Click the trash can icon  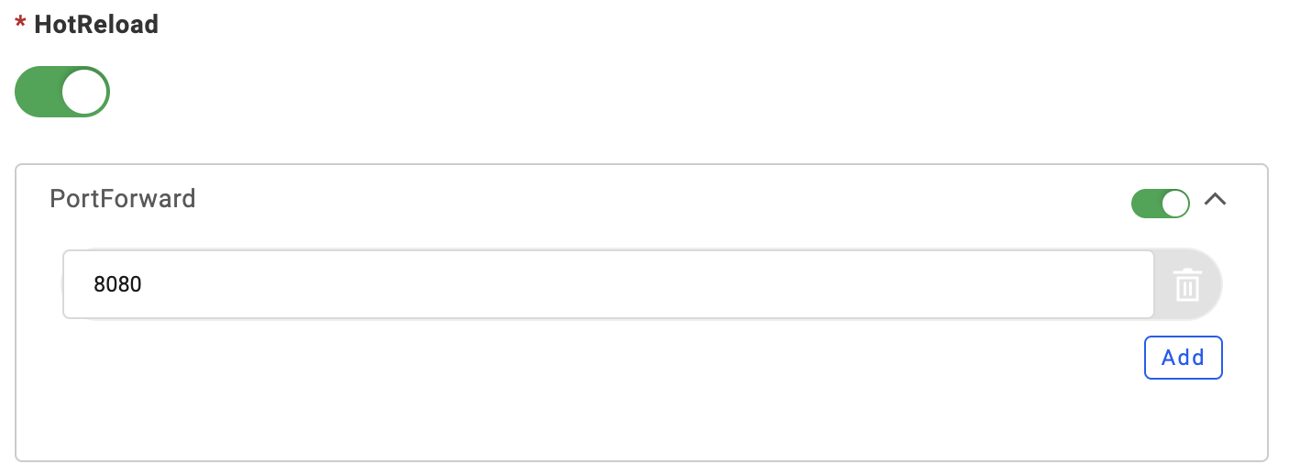coord(1187,285)
